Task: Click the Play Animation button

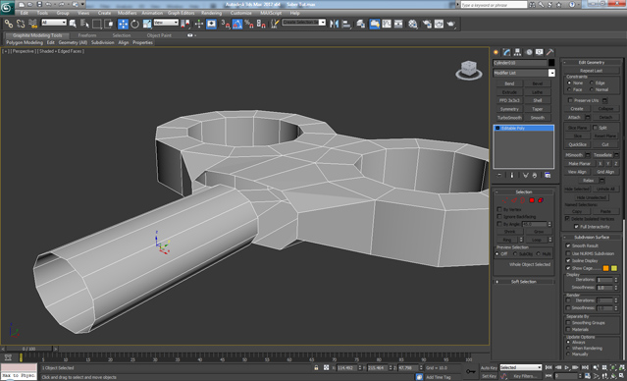Action: (x=566, y=367)
